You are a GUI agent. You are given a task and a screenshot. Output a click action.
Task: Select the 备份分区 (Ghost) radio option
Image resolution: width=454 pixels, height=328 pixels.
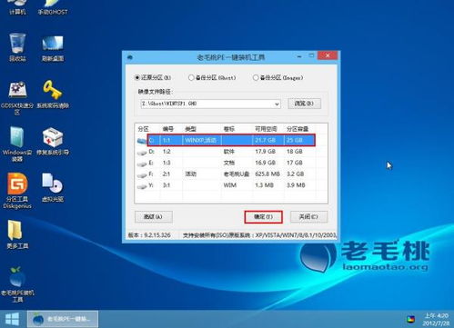[x=212, y=77]
